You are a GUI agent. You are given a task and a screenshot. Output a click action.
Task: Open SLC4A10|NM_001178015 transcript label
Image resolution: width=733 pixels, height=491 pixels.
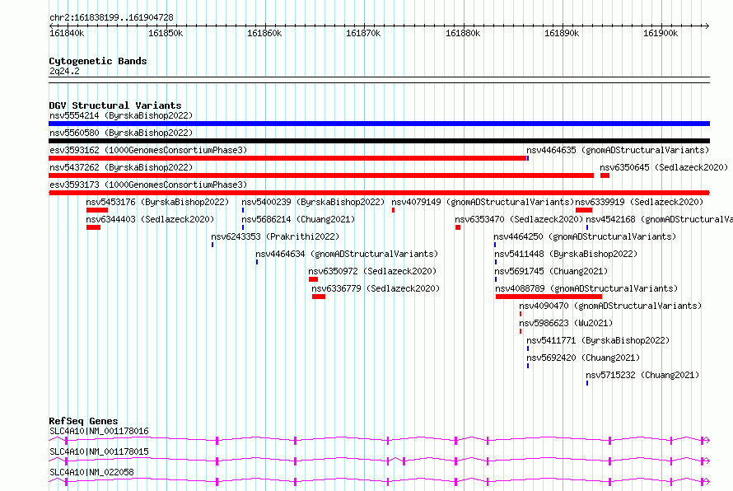pyautogui.click(x=99, y=451)
